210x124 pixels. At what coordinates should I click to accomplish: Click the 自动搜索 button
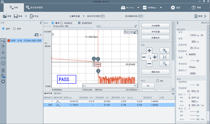pyautogui.click(x=155, y=26)
